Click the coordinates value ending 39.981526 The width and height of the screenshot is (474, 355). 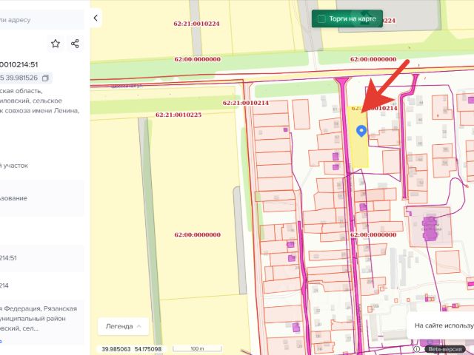tap(19, 78)
